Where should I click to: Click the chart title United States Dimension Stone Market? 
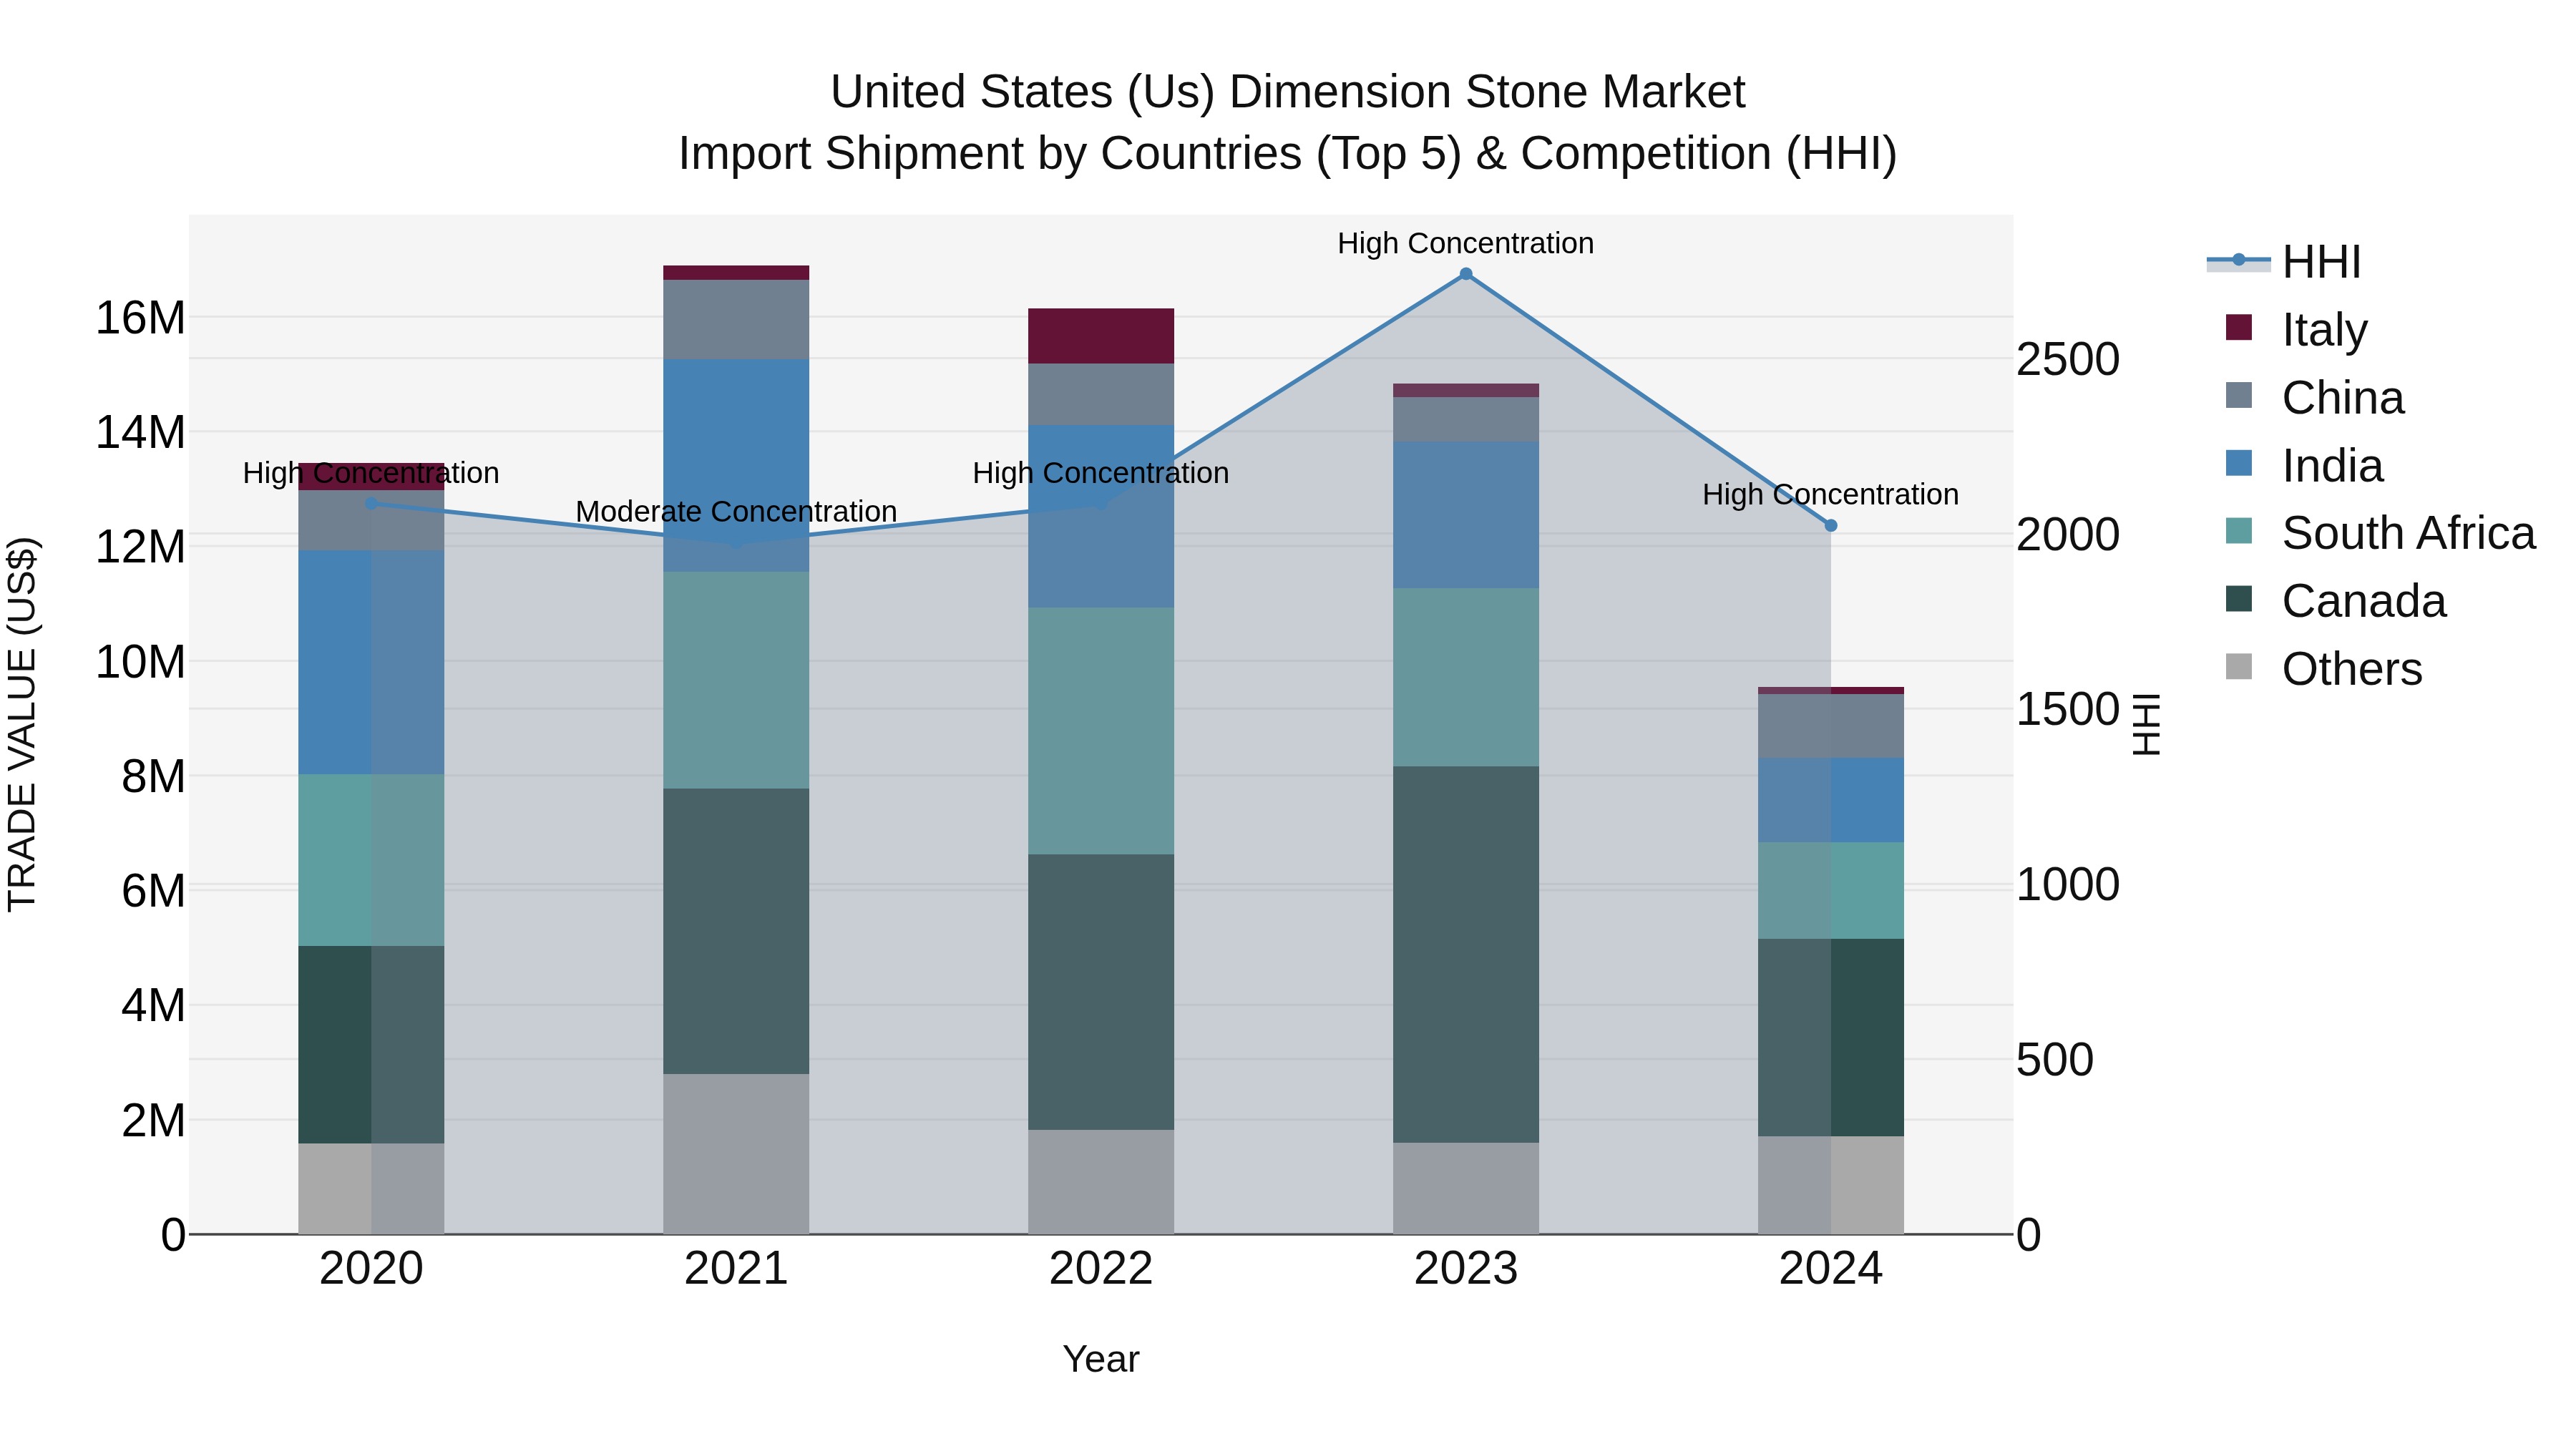1288,92
